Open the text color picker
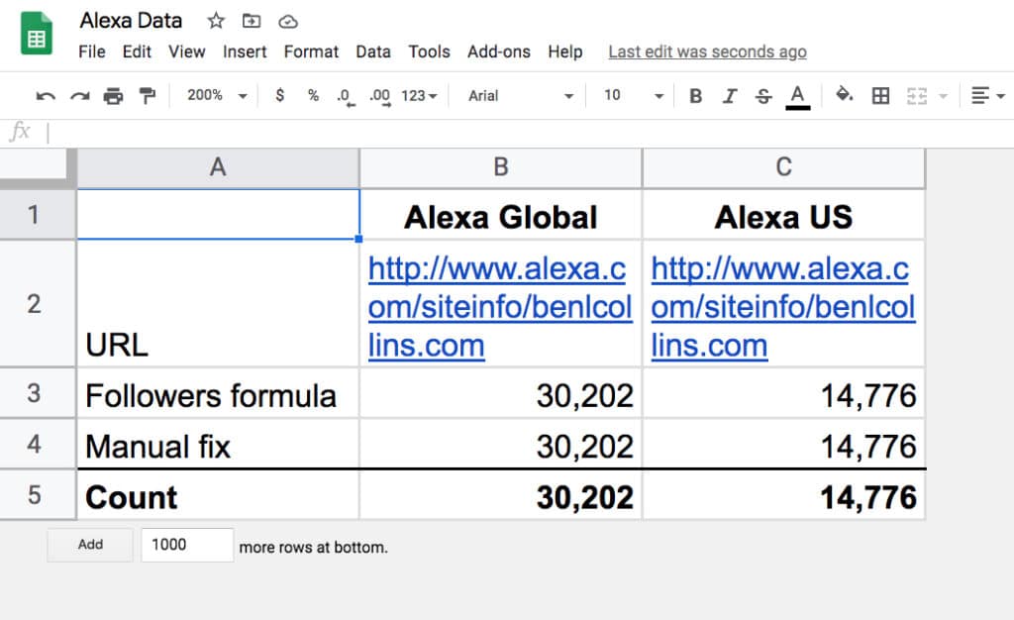The width and height of the screenshot is (1014, 620). tap(798, 97)
